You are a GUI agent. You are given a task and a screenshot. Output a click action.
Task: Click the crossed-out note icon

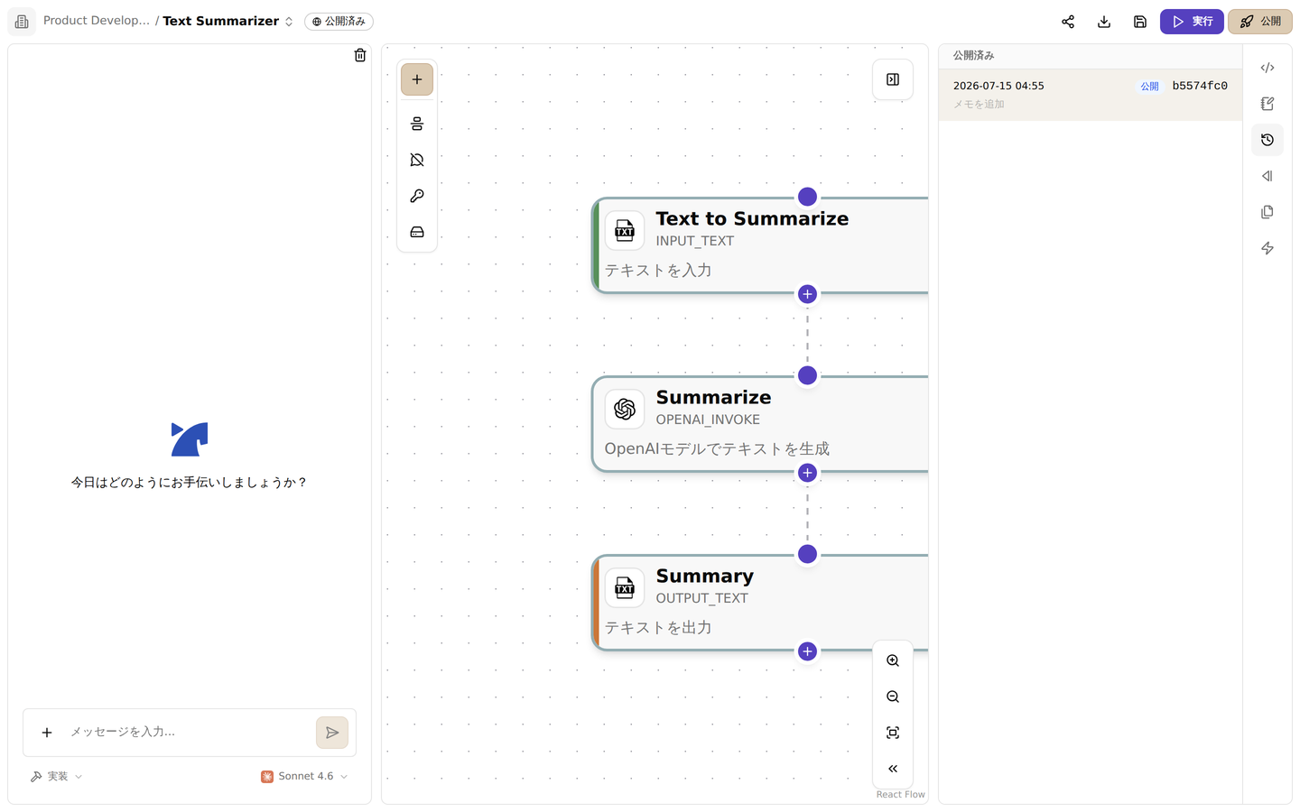[417, 160]
